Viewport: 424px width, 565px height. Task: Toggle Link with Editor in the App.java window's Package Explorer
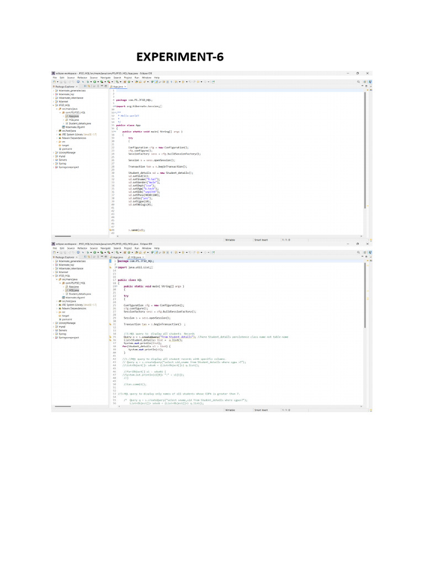(x=88, y=87)
